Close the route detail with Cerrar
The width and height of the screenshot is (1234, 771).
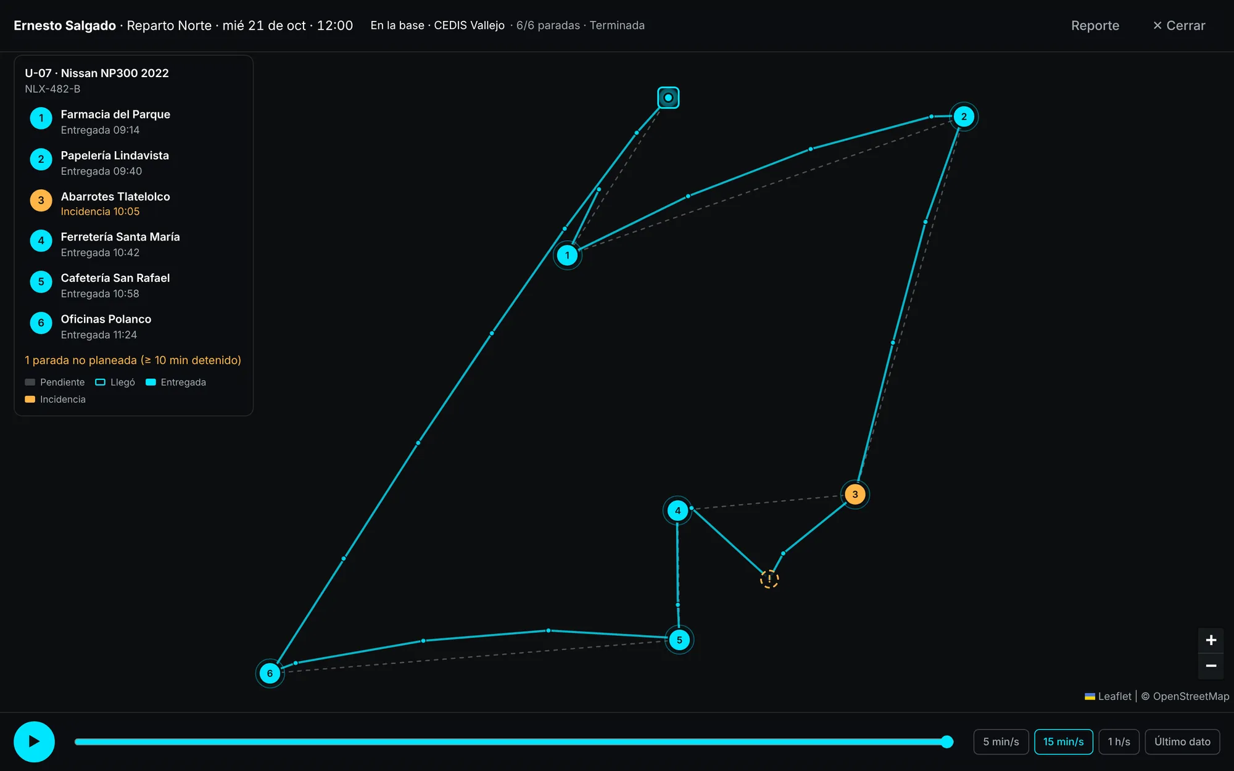point(1178,25)
